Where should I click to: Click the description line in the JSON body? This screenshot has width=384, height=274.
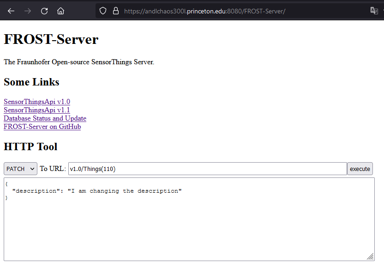tap(97, 191)
